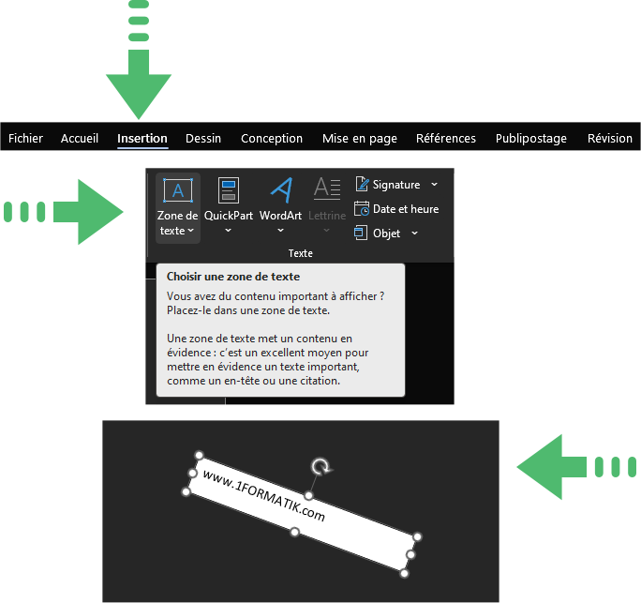Click the greyed Lettrine icon
641x603 pixels.
coord(327,189)
